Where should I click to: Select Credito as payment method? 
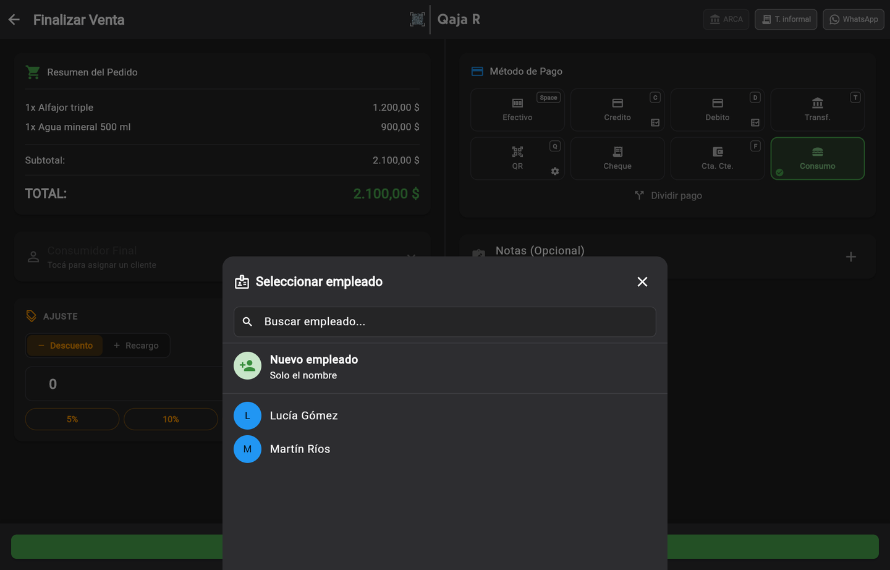tap(617, 109)
